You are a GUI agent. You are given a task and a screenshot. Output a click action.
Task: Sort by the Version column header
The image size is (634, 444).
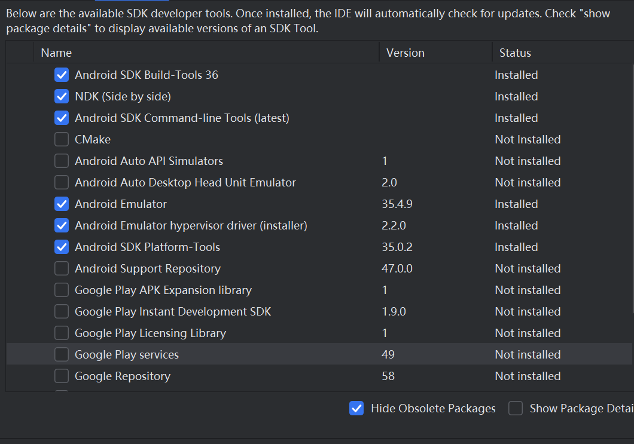point(435,53)
